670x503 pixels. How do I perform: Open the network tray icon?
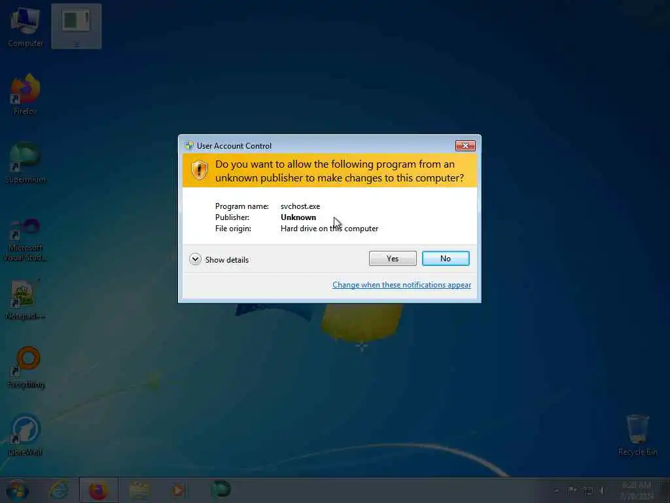coord(588,491)
